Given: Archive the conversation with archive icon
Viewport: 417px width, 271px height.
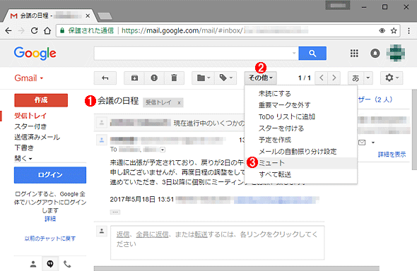Looking at the screenshot, I should pos(134,78).
